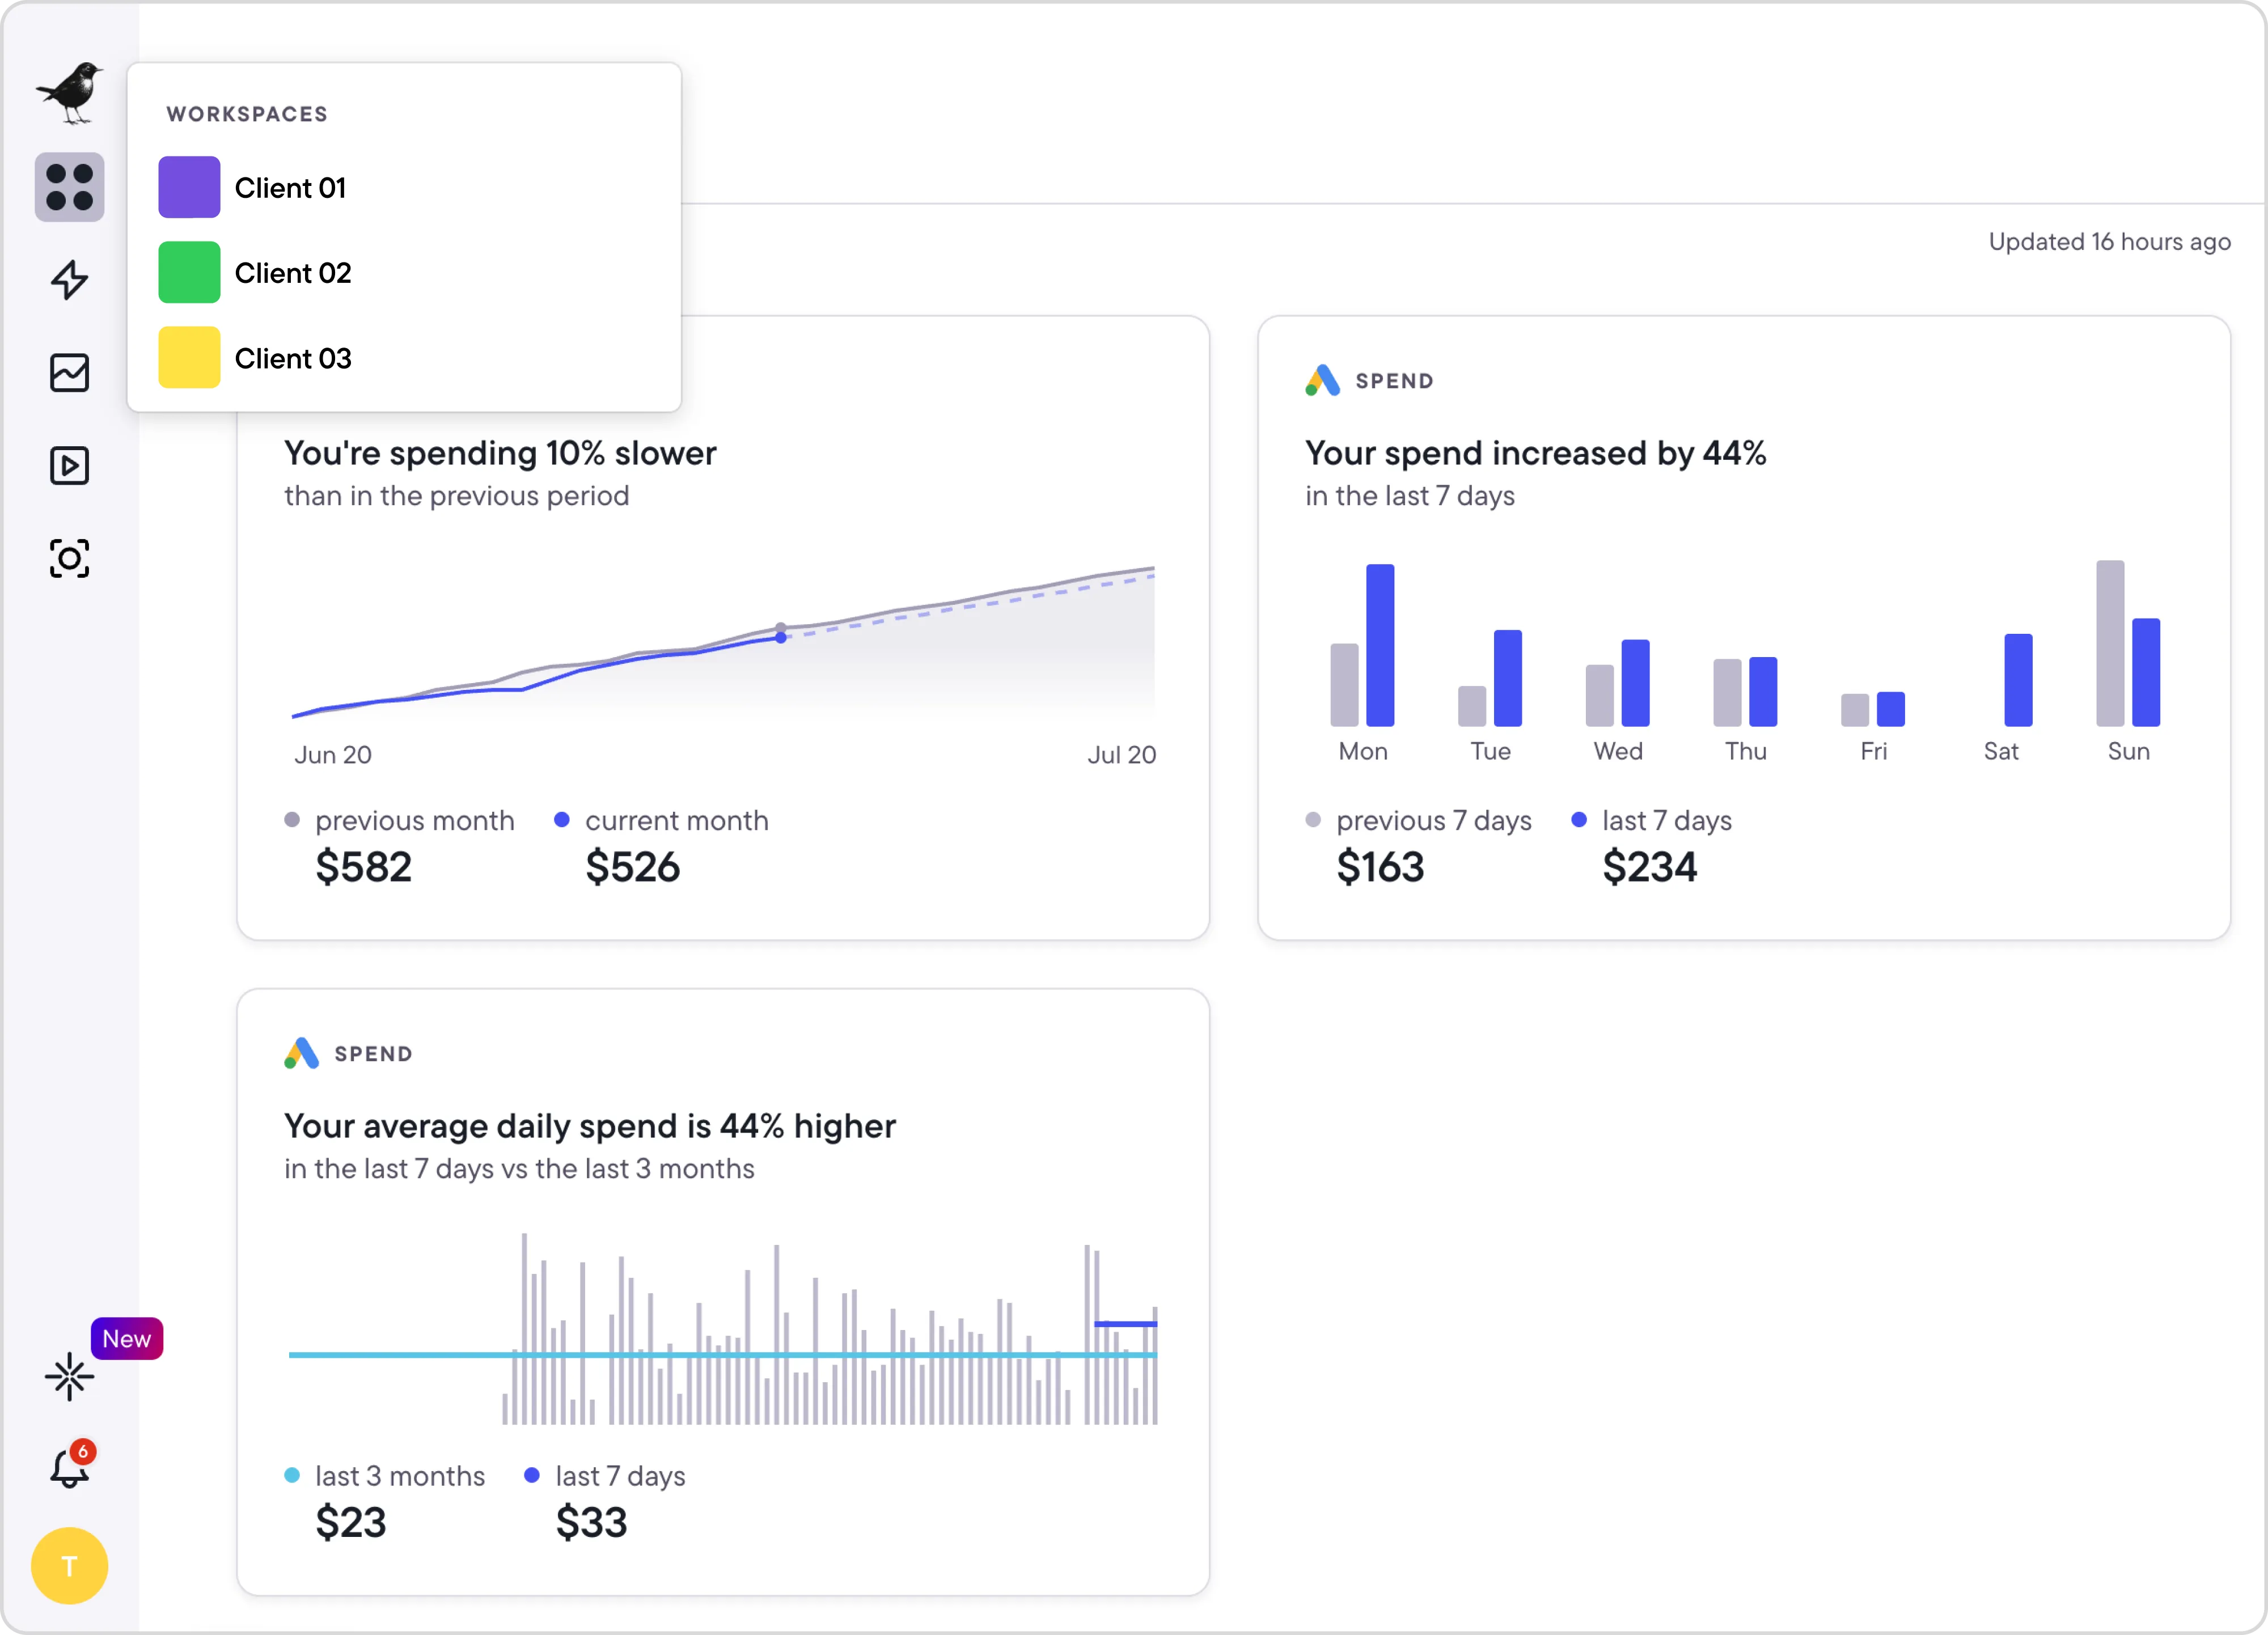Open the line chart sidebar icon
The image size is (2268, 1635).
[70, 373]
